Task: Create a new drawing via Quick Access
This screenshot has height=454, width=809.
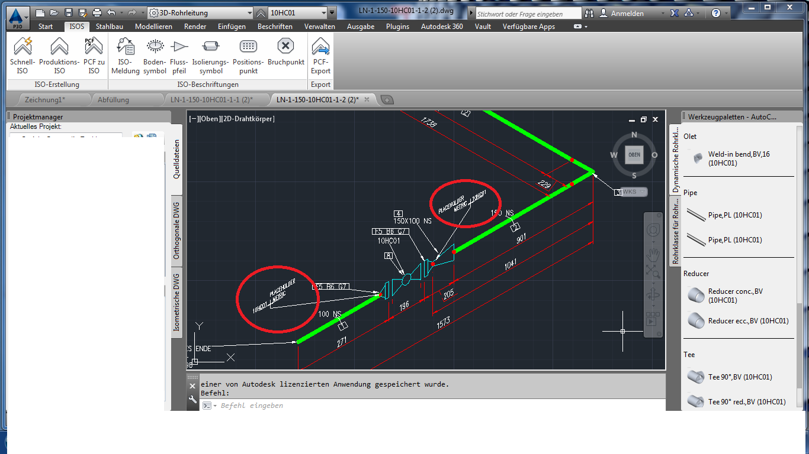Action: [40, 12]
